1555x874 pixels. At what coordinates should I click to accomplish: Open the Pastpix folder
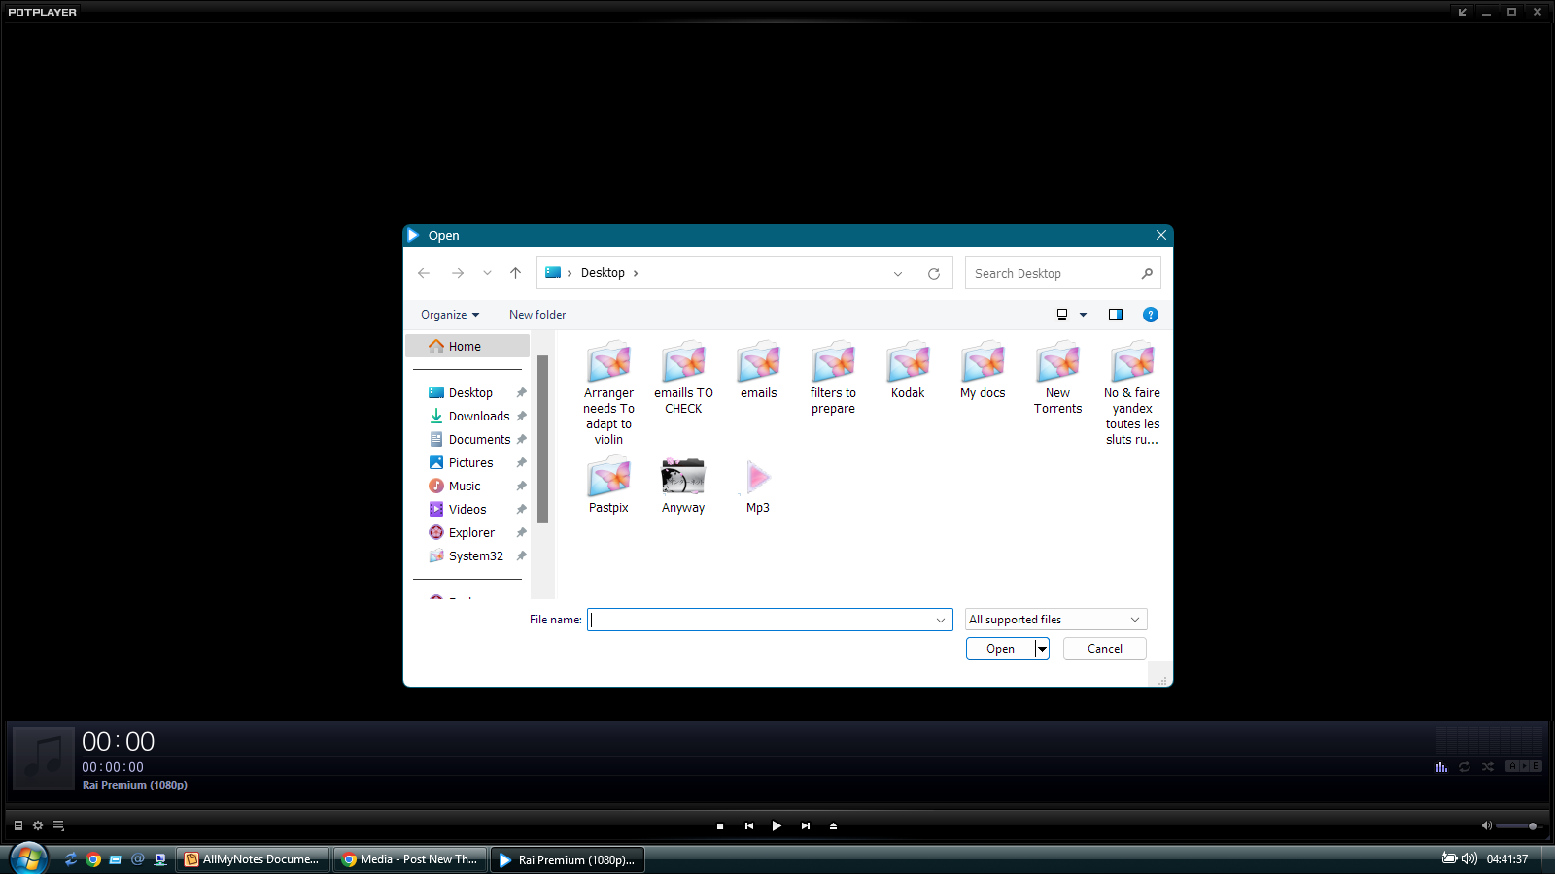click(x=609, y=486)
